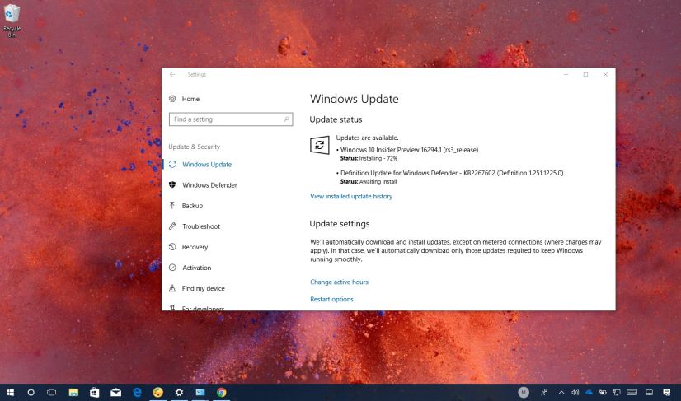Open Microsoft Edge from taskbar

point(137,392)
